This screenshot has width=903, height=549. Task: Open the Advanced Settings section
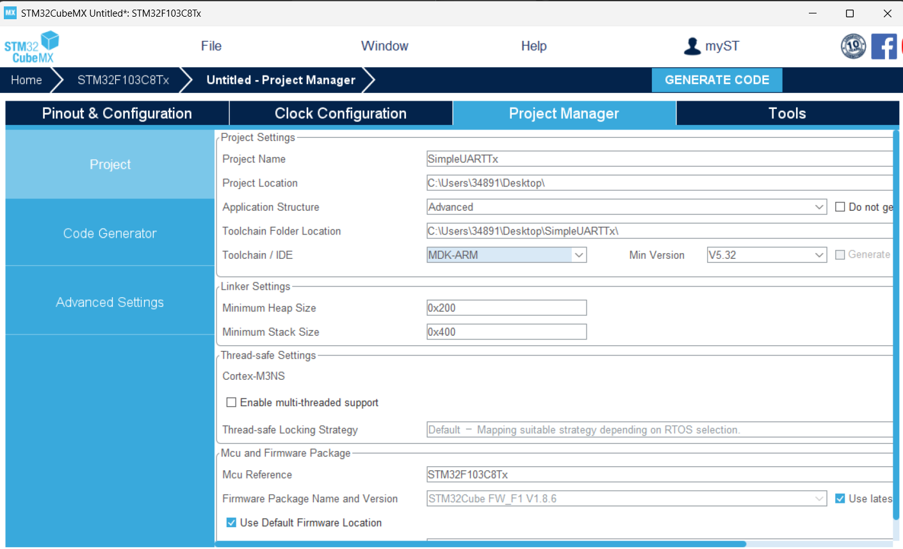click(x=110, y=302)
